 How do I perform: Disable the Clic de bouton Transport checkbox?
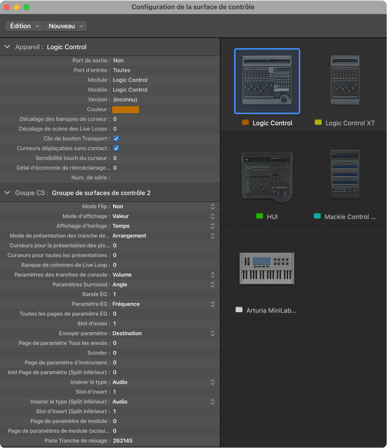click(116, 139)
